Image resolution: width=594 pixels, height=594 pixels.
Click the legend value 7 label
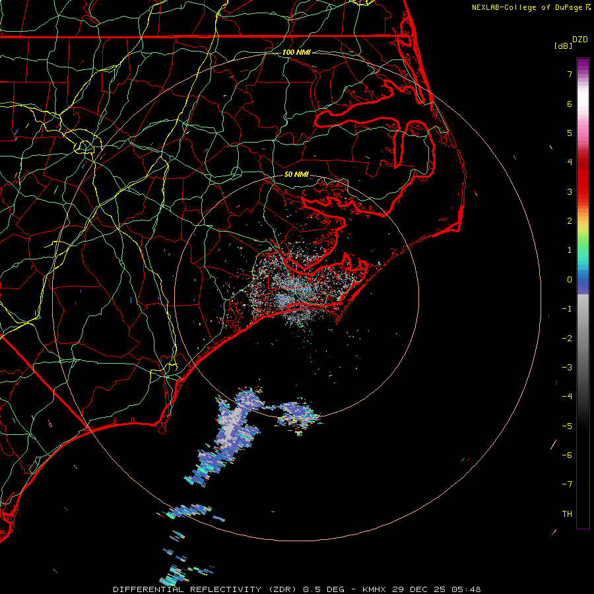[x=570, y=74]
